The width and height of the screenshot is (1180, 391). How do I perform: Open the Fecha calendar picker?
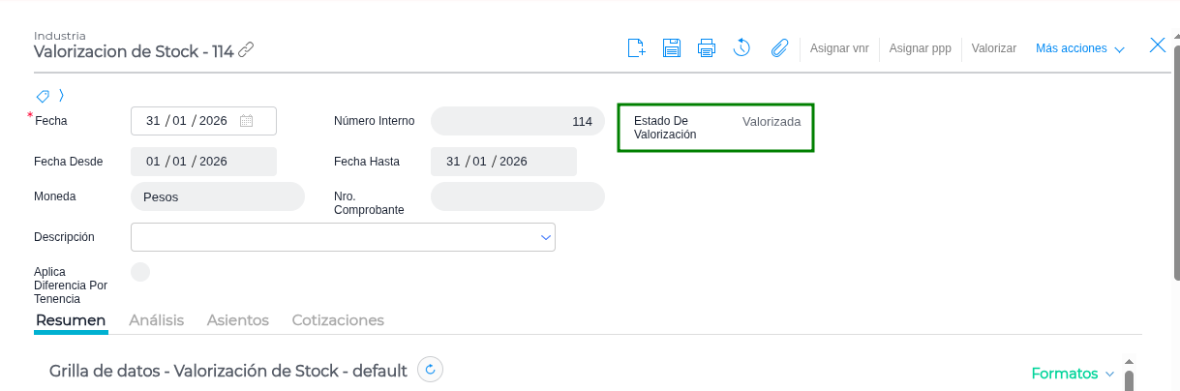click(x=246, y=121)
